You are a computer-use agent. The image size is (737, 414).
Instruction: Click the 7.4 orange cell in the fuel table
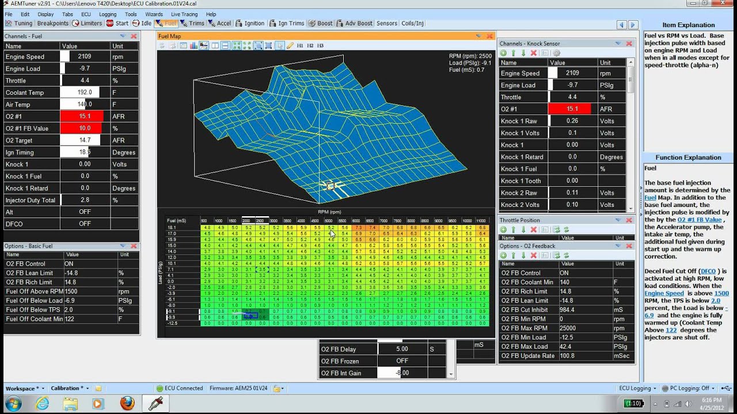(372, 228)
